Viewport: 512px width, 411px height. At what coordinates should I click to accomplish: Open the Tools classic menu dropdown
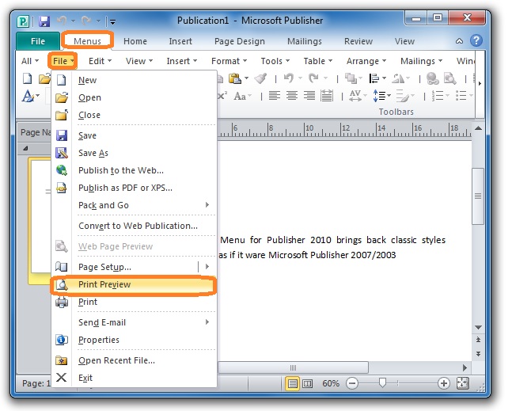tap(275, 61)
